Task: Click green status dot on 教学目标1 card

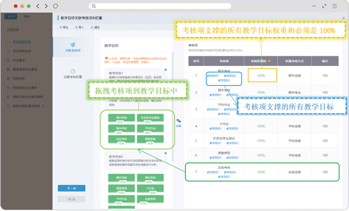Action: coord(165,70)
